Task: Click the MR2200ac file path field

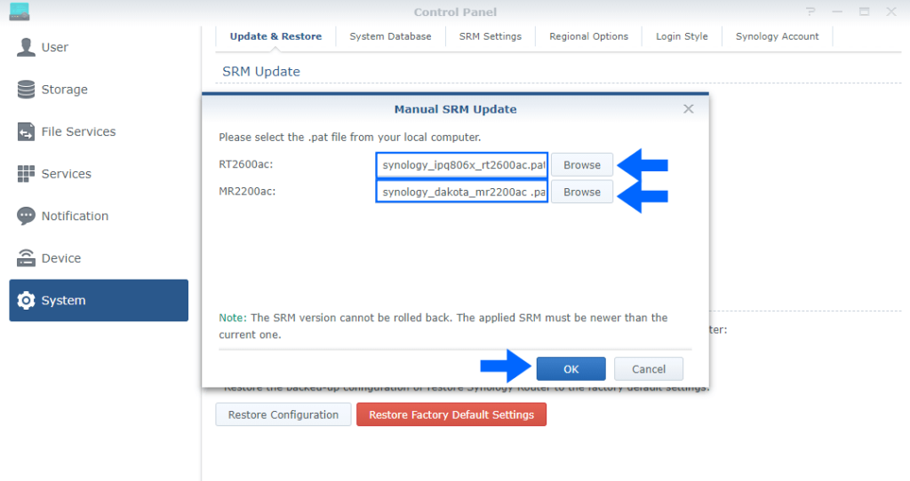Action: (x=462, y=193)
